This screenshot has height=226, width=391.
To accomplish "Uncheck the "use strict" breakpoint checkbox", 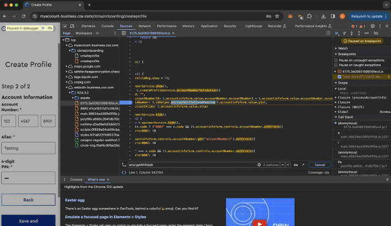I will (340, 76).
